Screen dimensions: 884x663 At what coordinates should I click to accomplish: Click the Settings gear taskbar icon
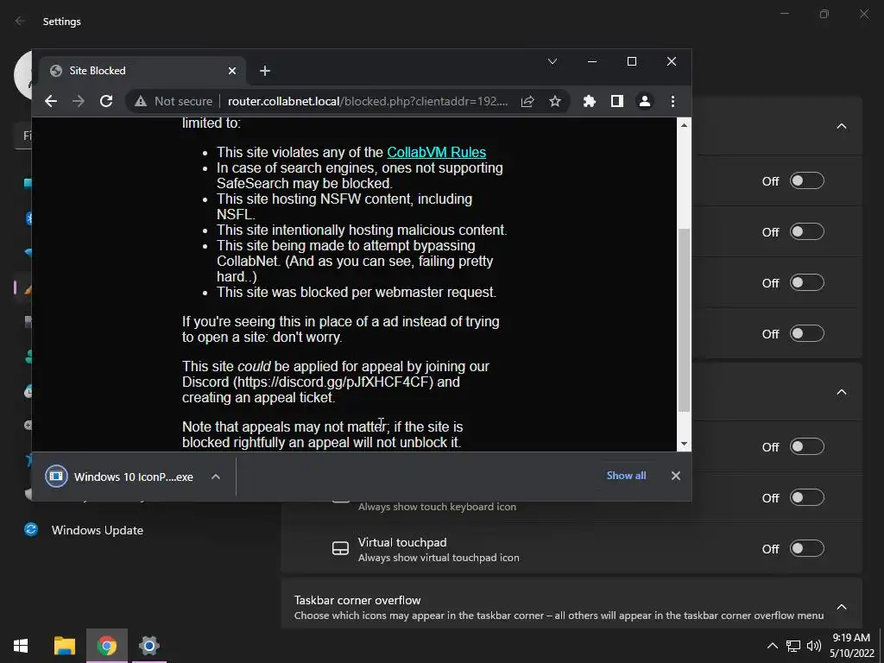(x=148, y=646)
